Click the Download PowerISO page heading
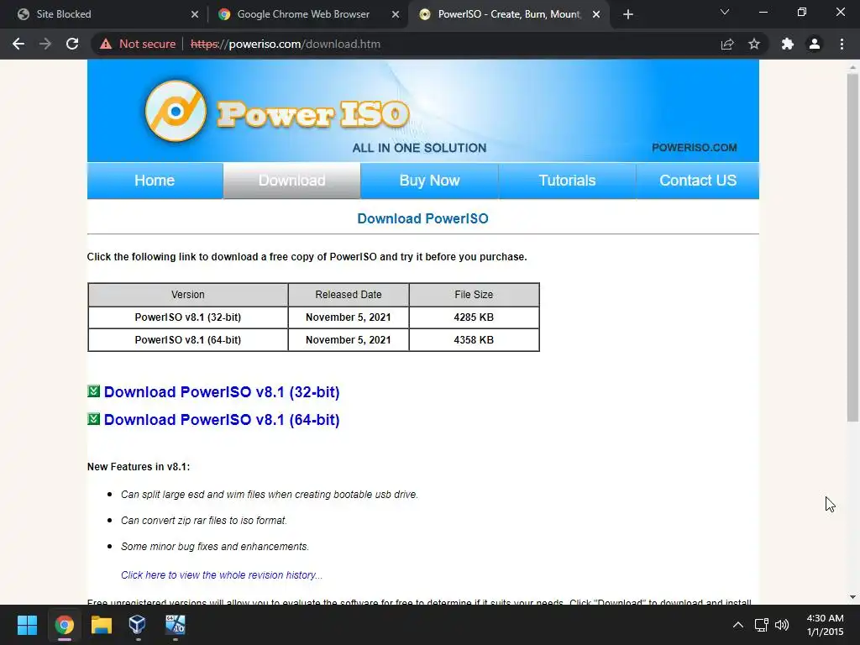The width and height of the screenshot is (860, 645). (x=423, y=218)
